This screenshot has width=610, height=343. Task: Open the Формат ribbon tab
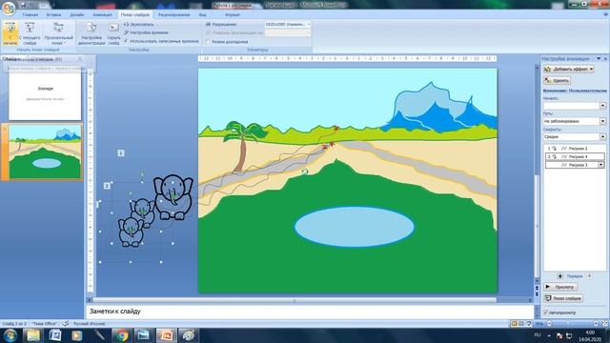(233, 15)
